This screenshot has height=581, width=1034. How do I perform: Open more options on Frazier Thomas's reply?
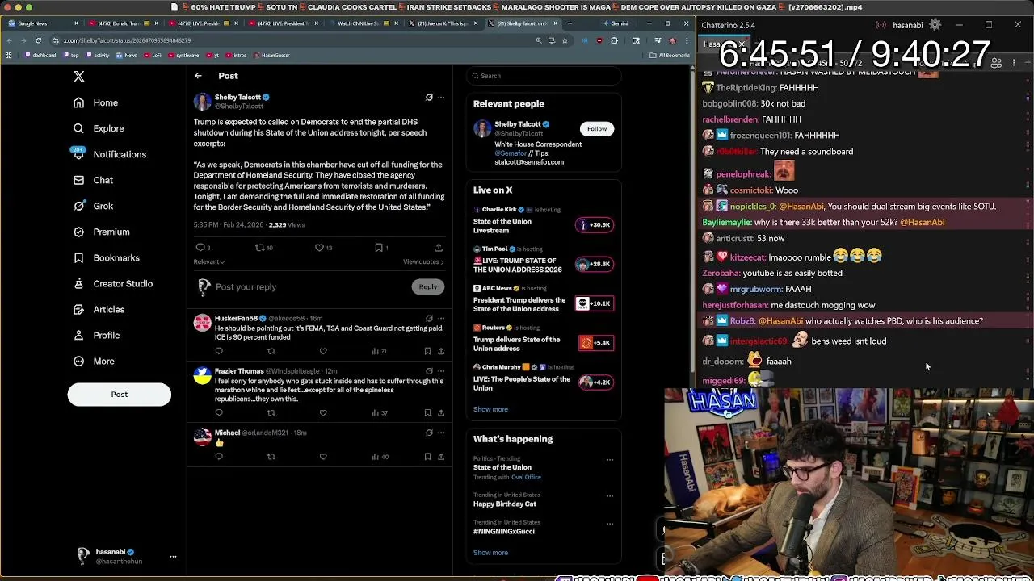tap(441, 370)
